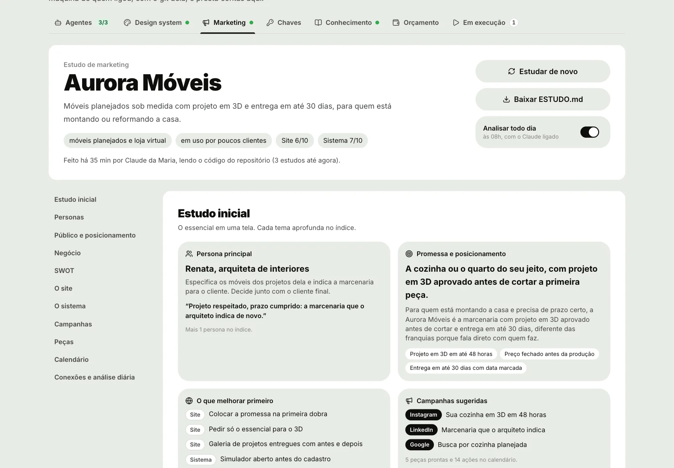Open Público e posicionamento in the index
This screenshot has height=468, width=674.
coord(95,235)
